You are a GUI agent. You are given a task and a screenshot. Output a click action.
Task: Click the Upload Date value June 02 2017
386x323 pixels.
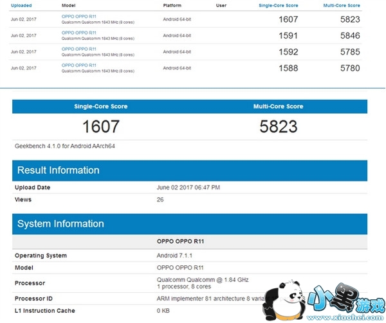pos(188,188)
